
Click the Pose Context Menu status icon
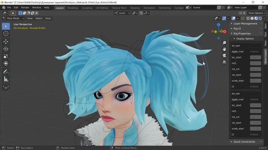click(x=112, y=148)
